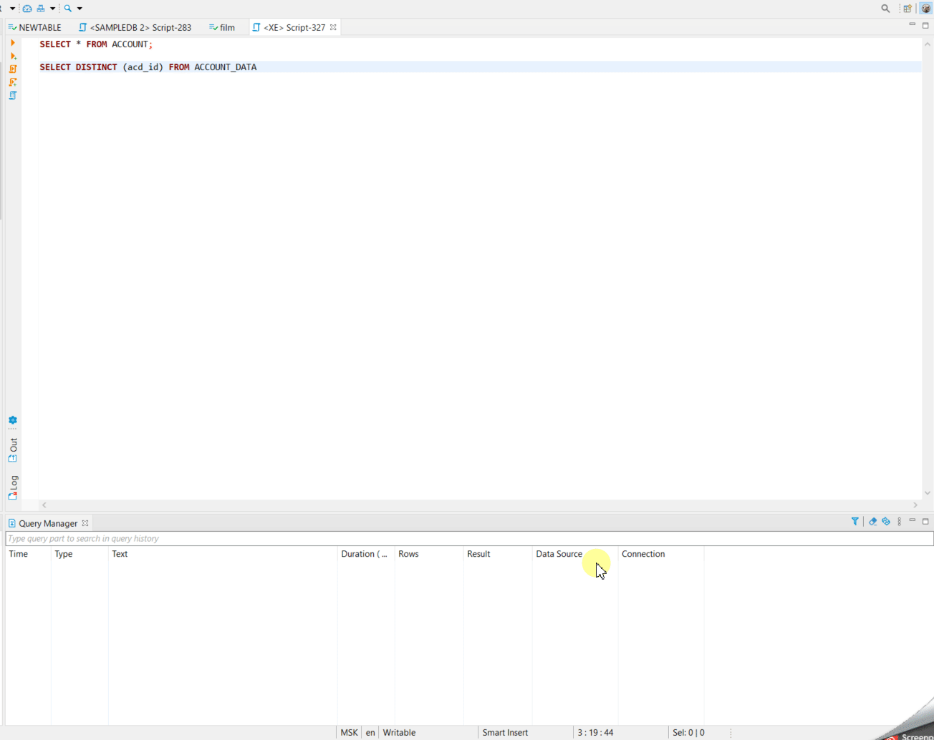Execute SQL statement in new tab

[x=13, y=56]
